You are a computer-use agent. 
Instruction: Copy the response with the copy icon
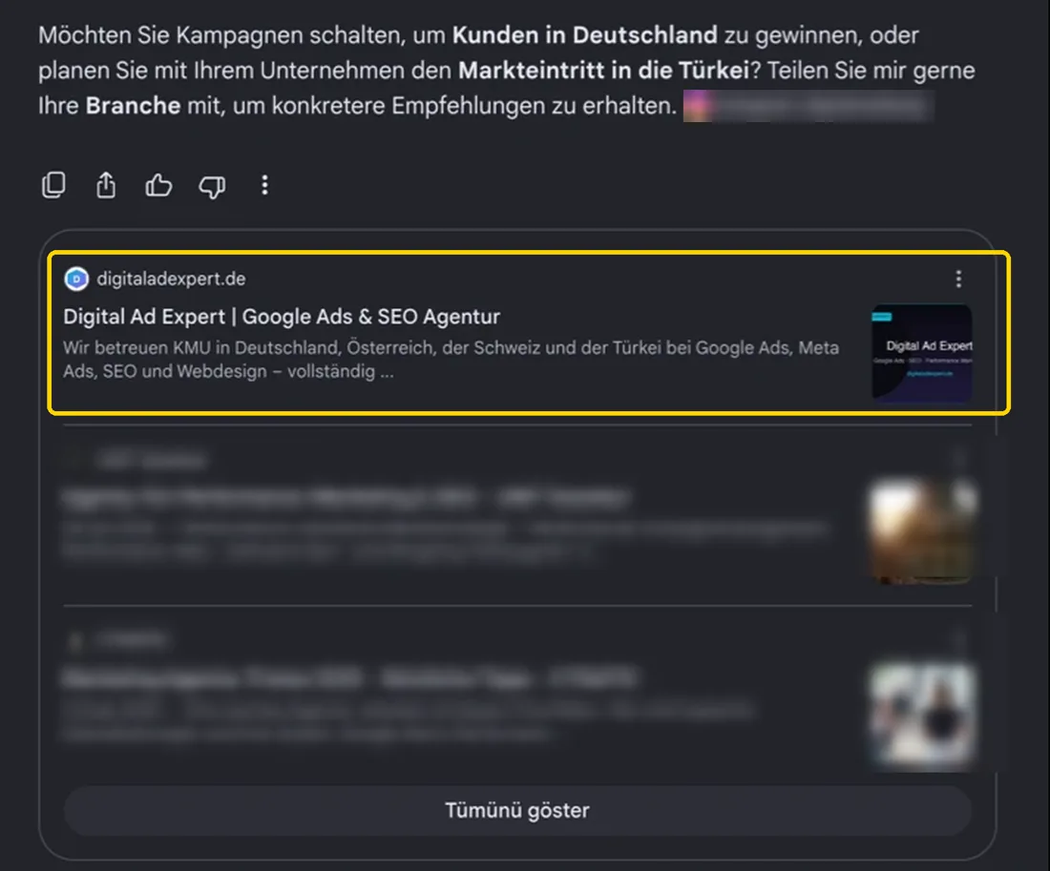[x=53, y=185]
